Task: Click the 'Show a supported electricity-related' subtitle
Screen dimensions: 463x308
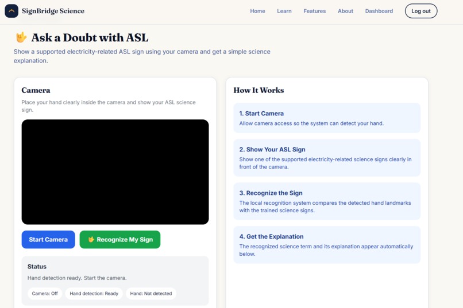Action: coord(142,56)
